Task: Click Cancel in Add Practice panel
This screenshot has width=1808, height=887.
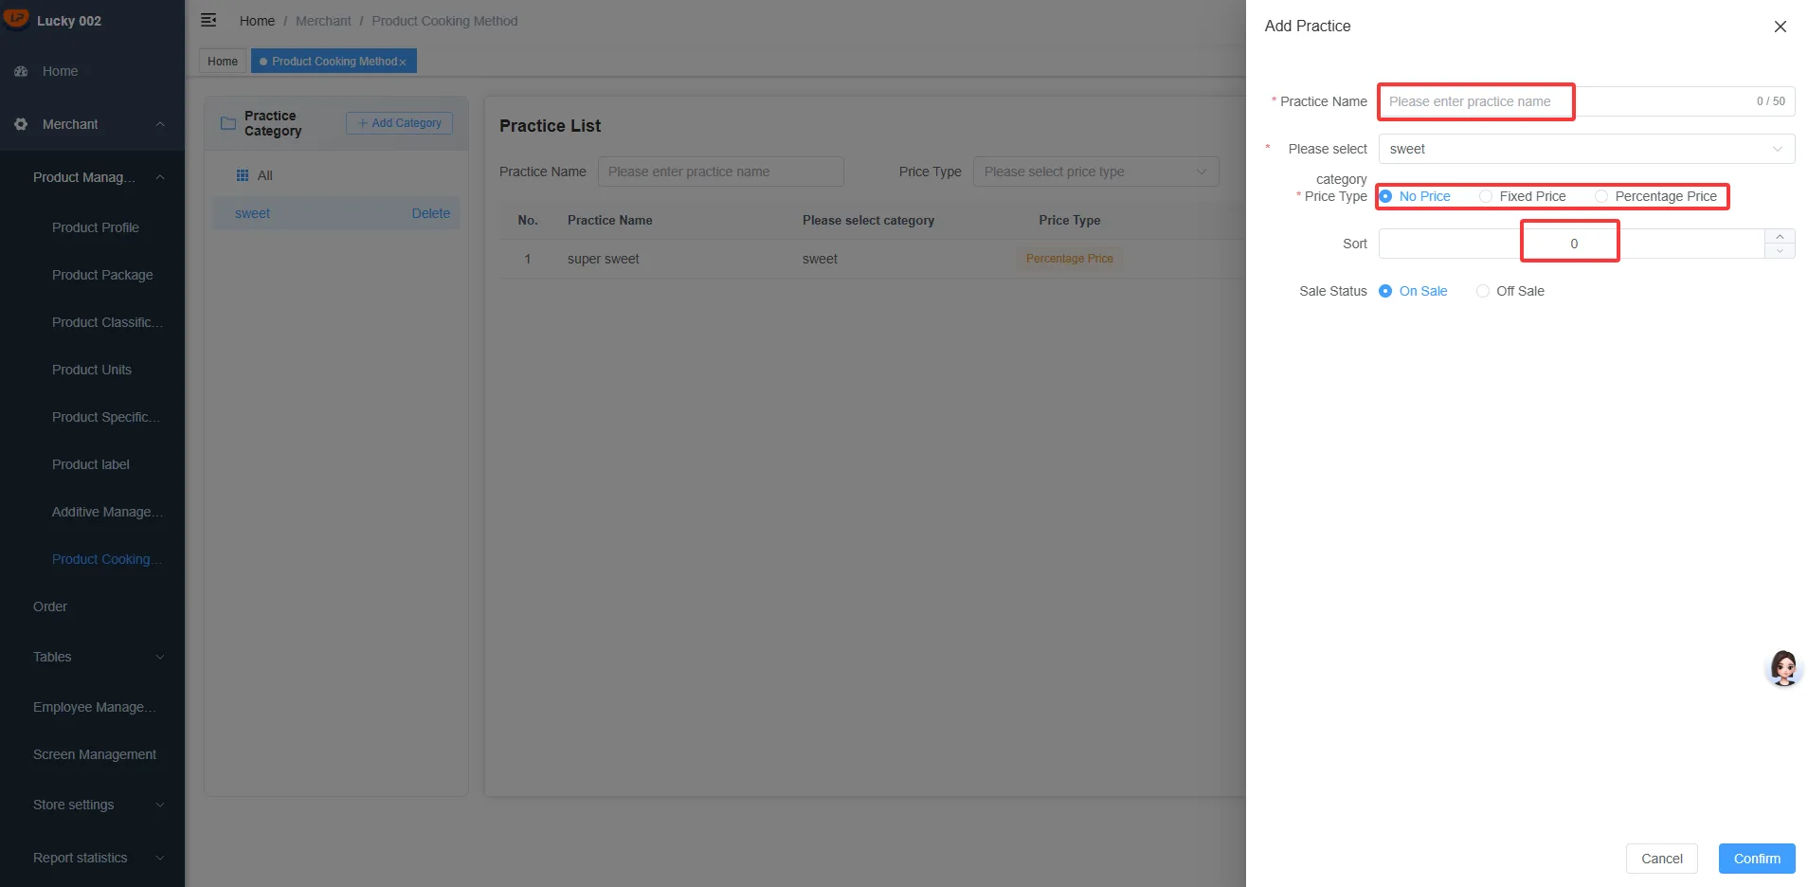Action: click(1662, 859)
